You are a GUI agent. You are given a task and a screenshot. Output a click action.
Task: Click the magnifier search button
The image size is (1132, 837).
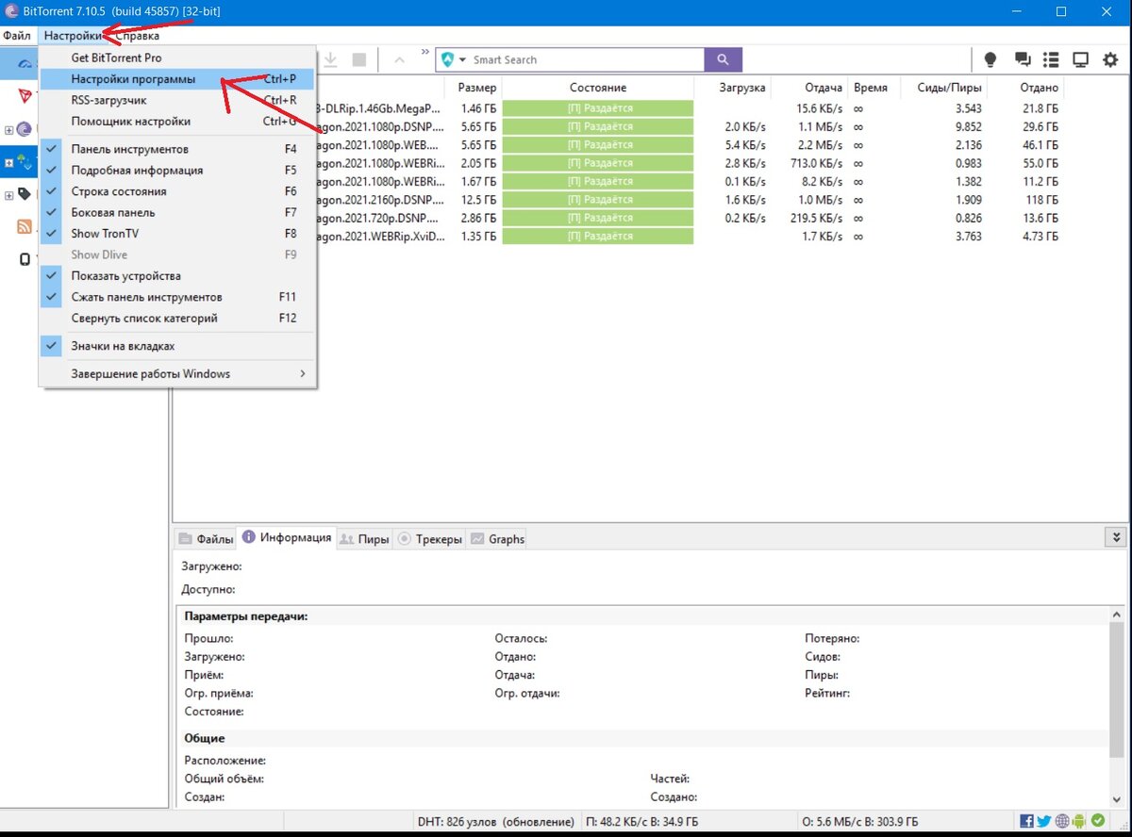coord(723,59)
